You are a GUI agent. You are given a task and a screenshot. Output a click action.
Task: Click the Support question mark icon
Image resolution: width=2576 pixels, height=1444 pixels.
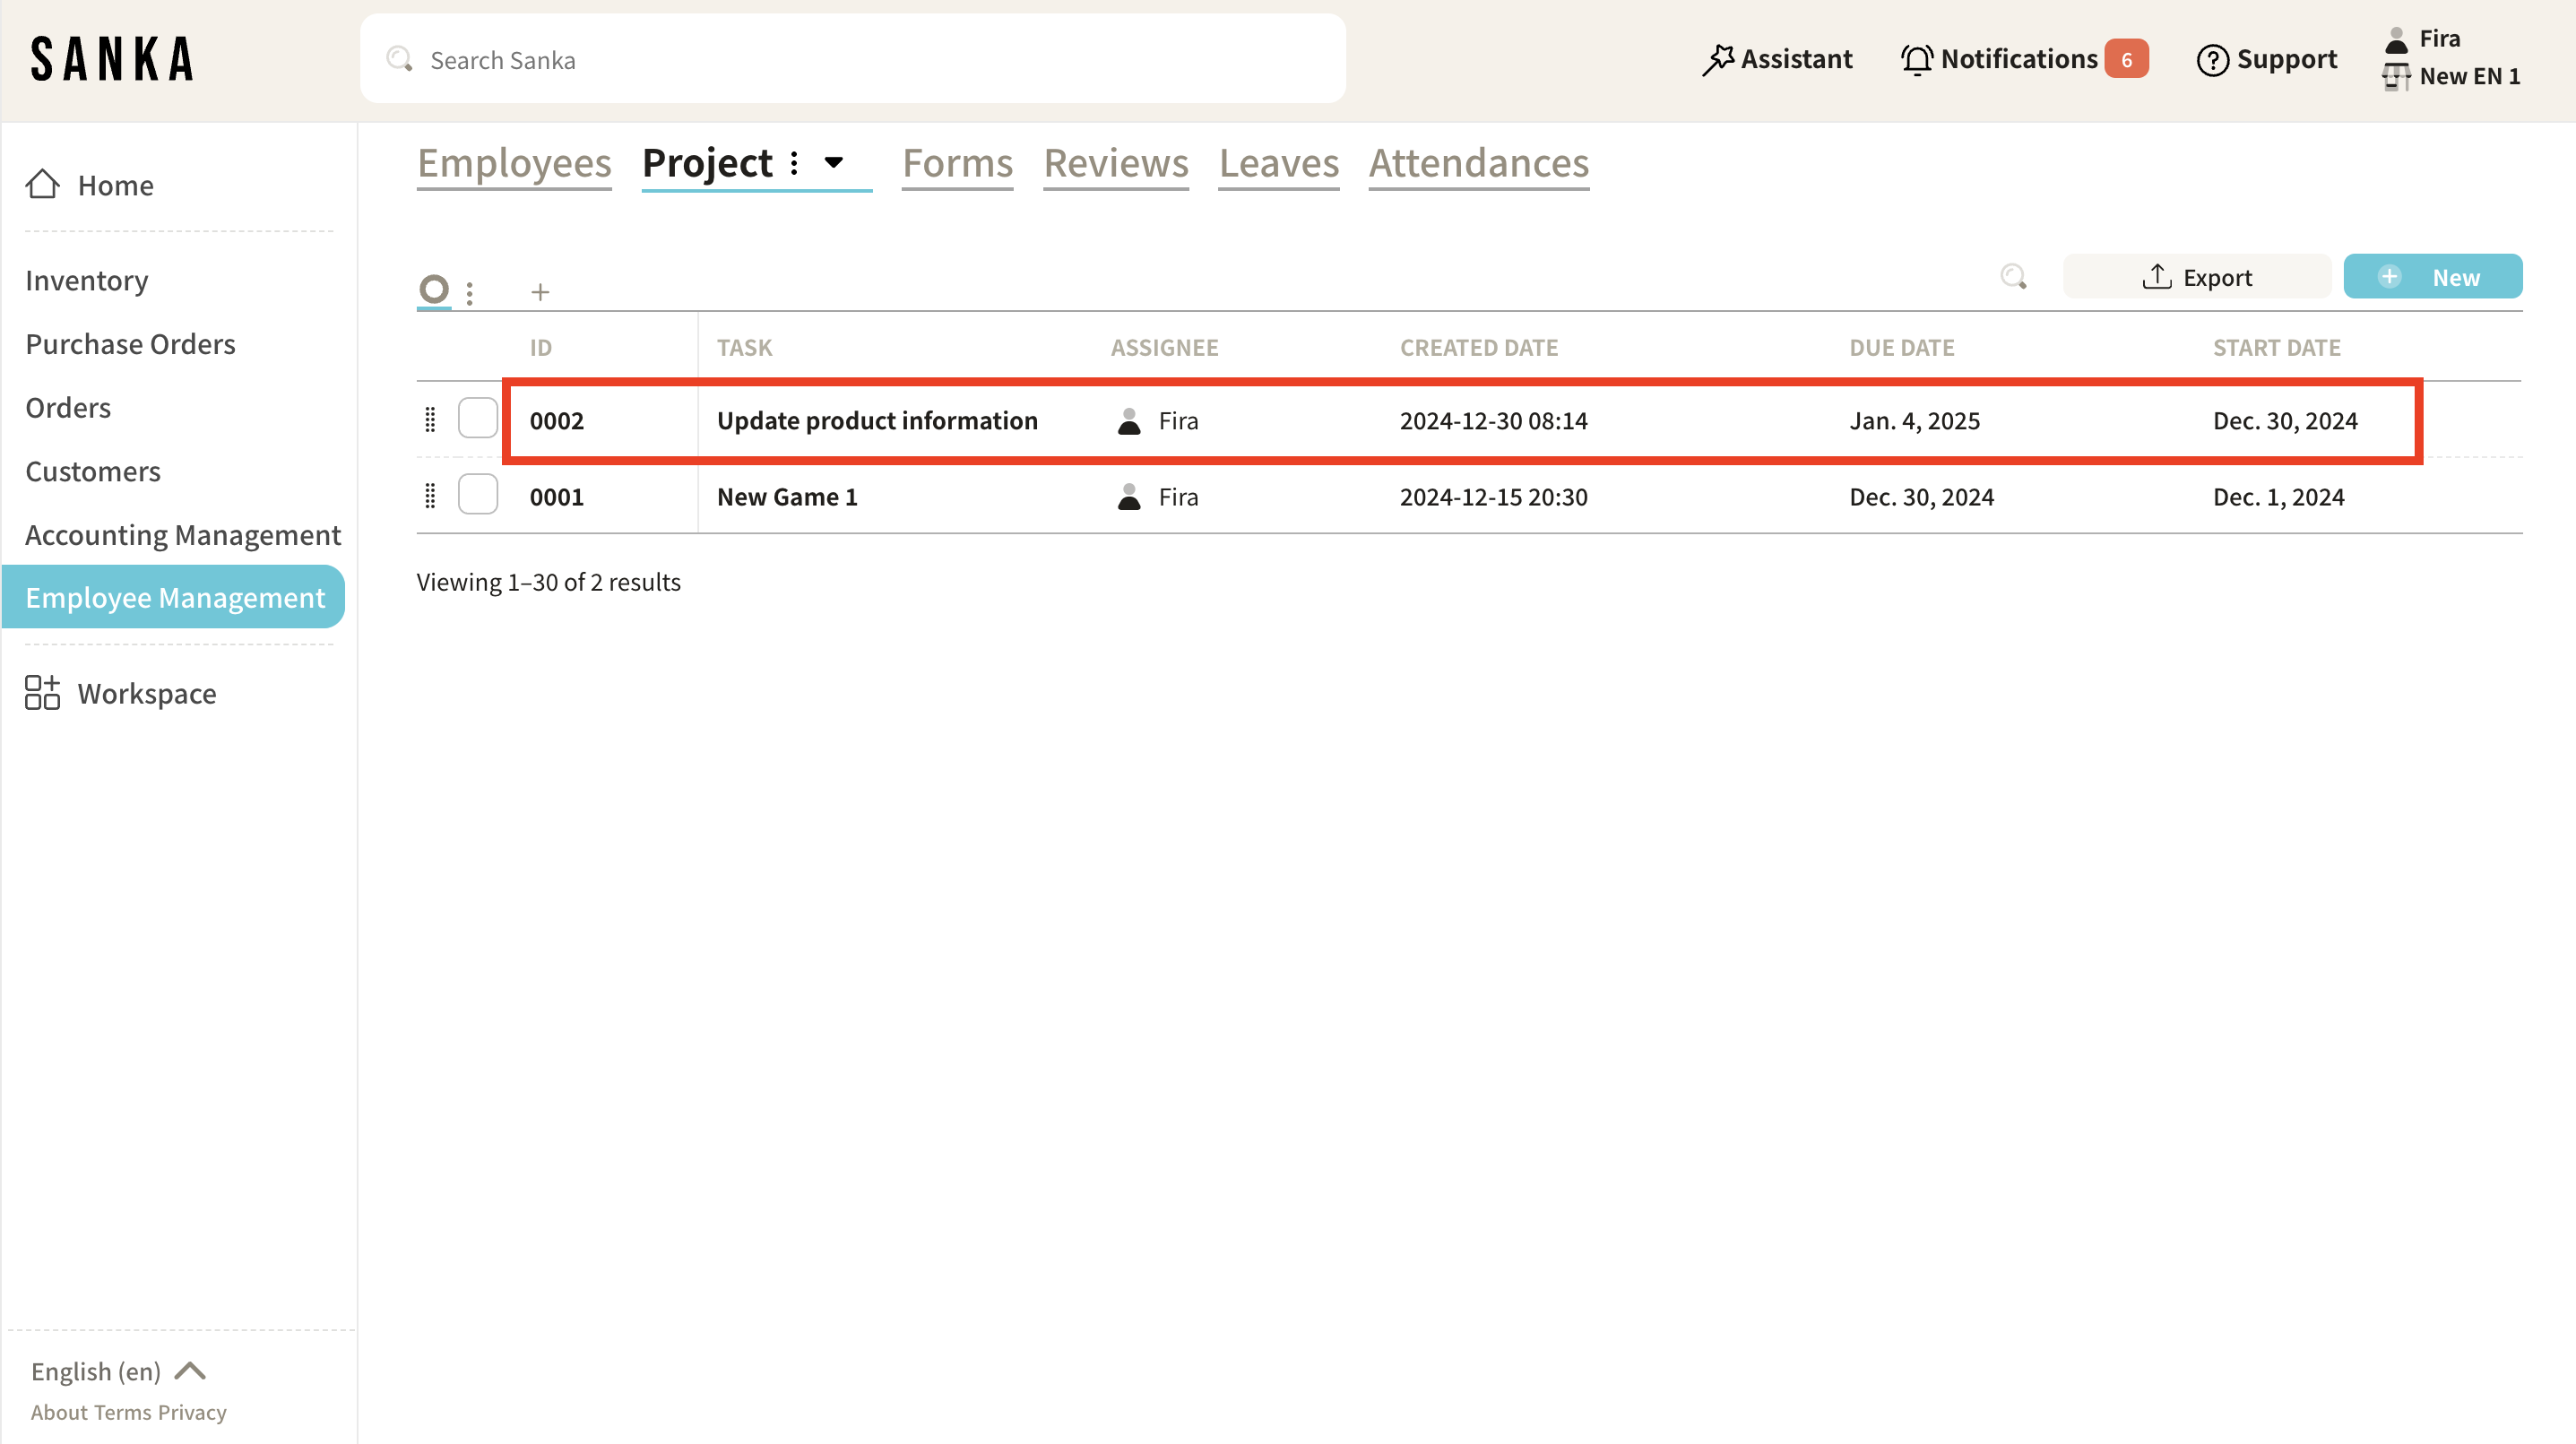point(2212,60)
